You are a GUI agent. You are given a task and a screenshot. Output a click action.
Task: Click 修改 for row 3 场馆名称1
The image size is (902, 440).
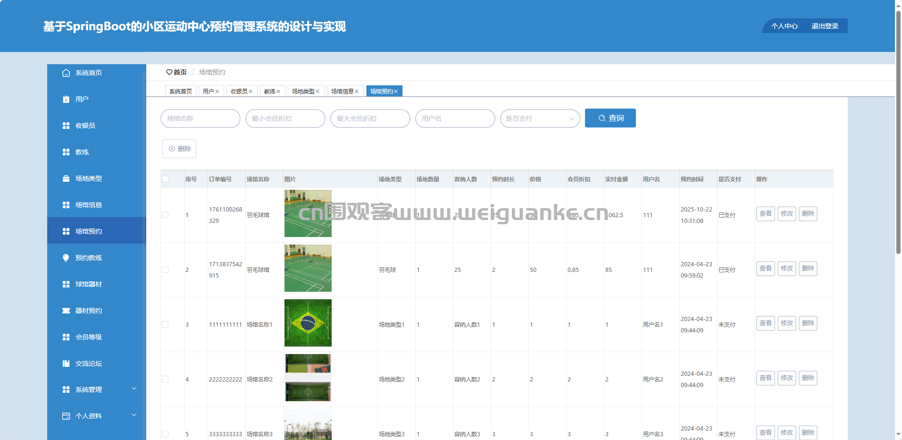point(787,323)
